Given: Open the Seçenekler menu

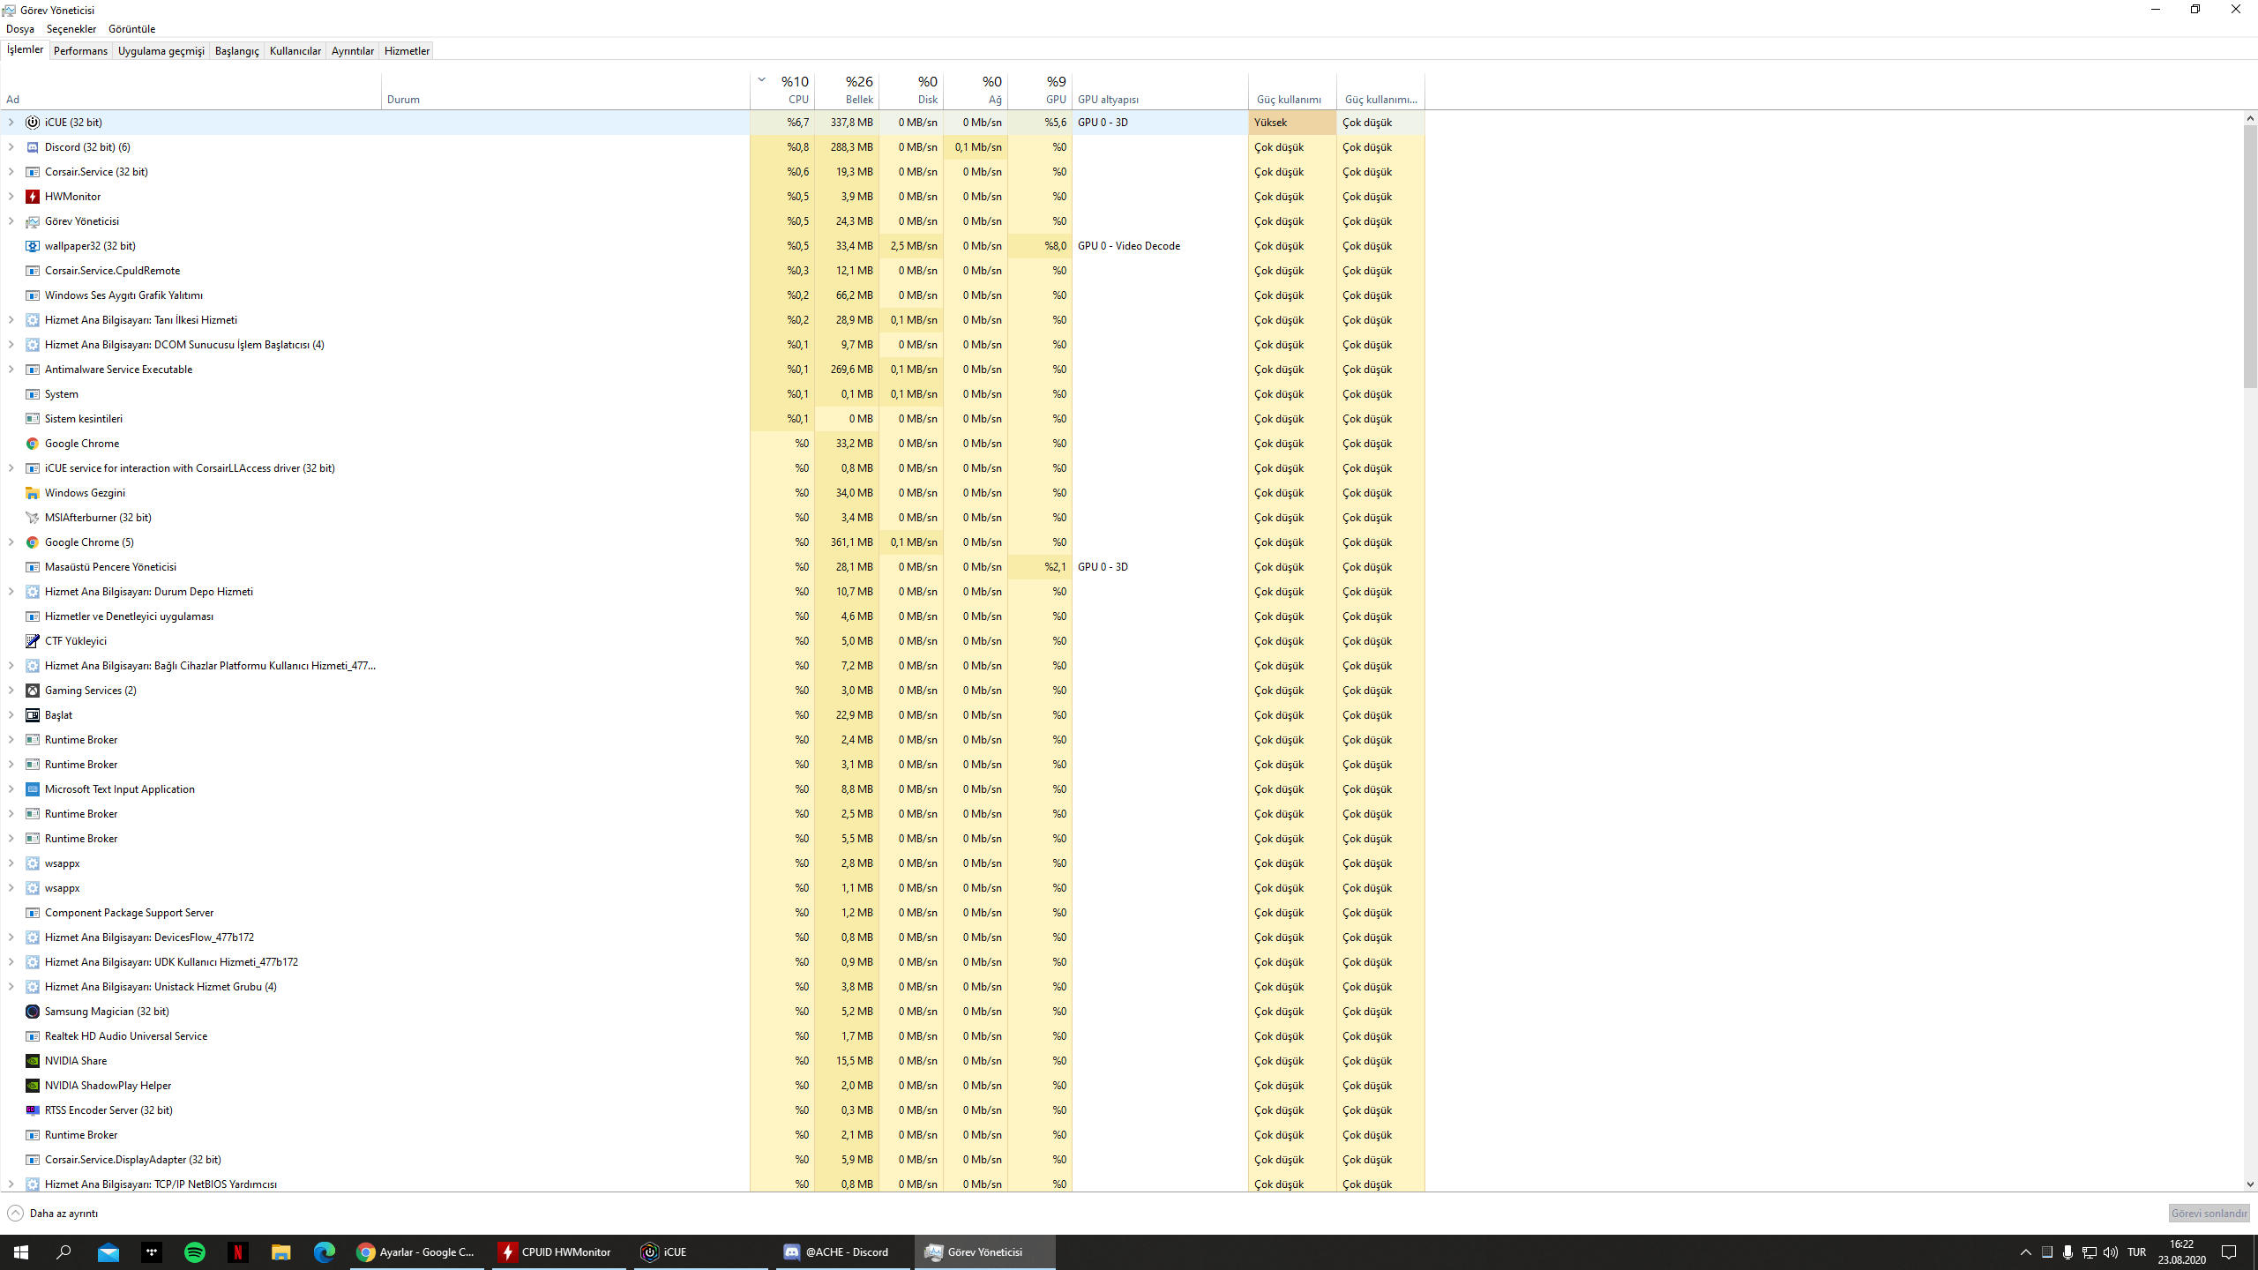Looking at the screenshot, I should point(71,29).
